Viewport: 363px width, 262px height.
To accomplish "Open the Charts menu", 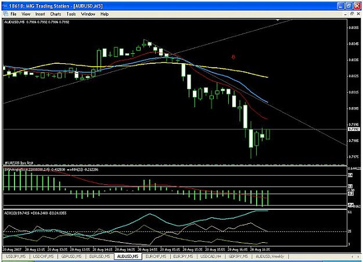I will (56, 14).
